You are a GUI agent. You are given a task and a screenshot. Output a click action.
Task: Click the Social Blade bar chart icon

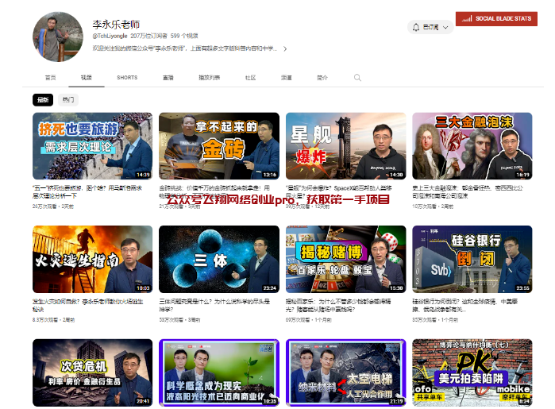point(468,18)
